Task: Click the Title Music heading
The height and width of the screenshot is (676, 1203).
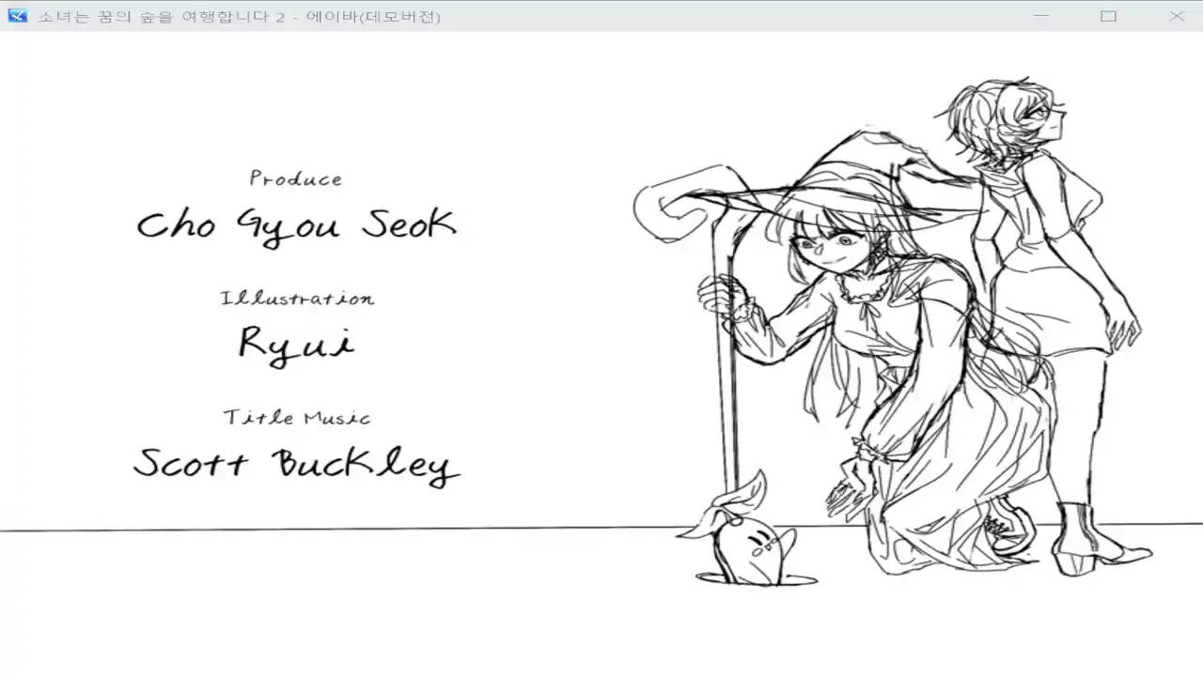Action: [297, 417]
